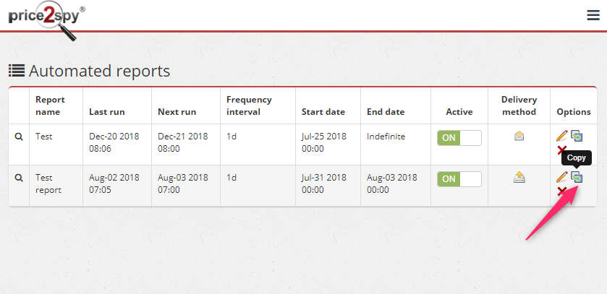The image size is (607, 294).
Task: Open the hamburger menu icon
Action: tap(593, 15)
